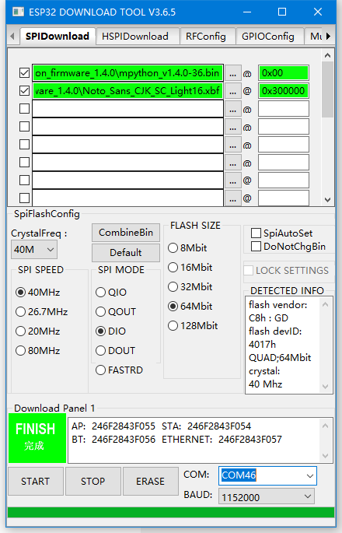
Task: Click the START button
Action: (x=36, y=482)
